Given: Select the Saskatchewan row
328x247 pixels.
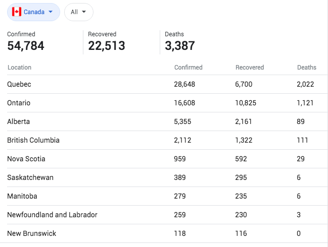Looking at the screenshot, I should [x=30, y=177].
